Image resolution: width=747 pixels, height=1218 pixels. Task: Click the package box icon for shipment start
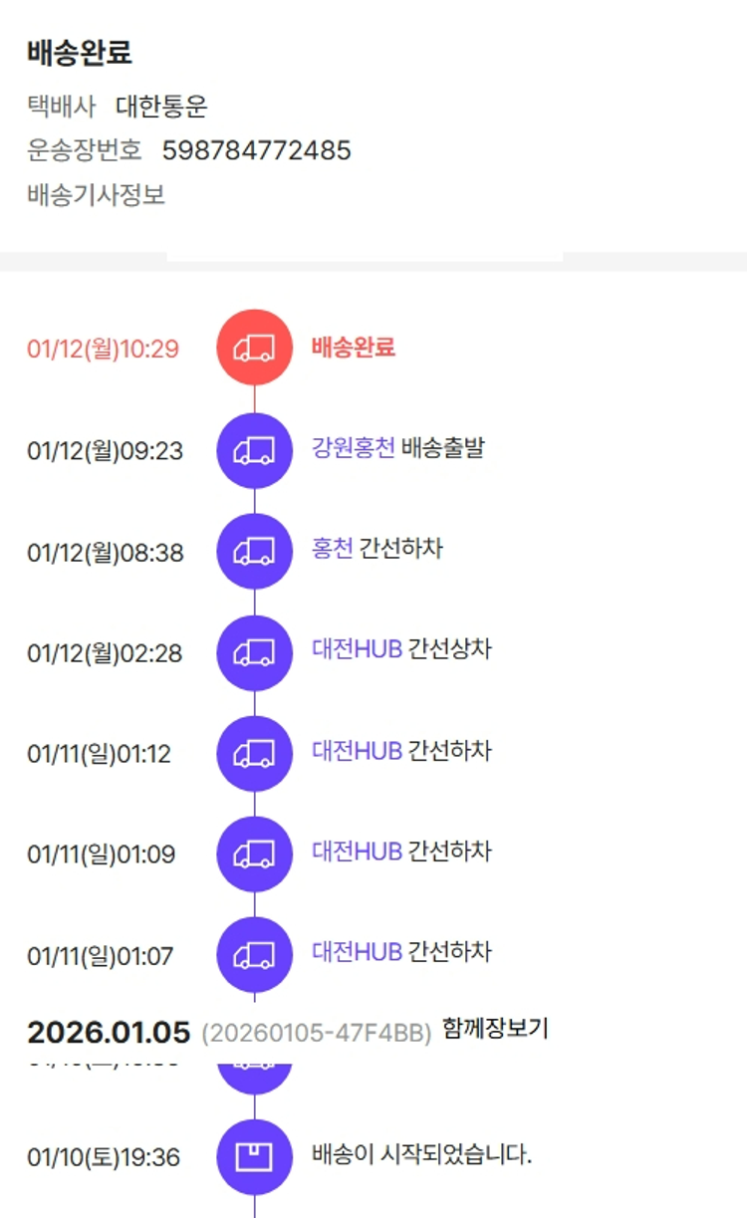click(254, 1157)
